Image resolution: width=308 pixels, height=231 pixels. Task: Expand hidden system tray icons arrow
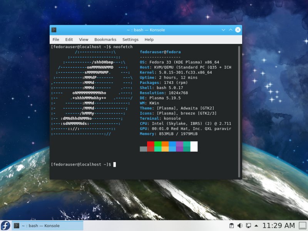point(256,226)
